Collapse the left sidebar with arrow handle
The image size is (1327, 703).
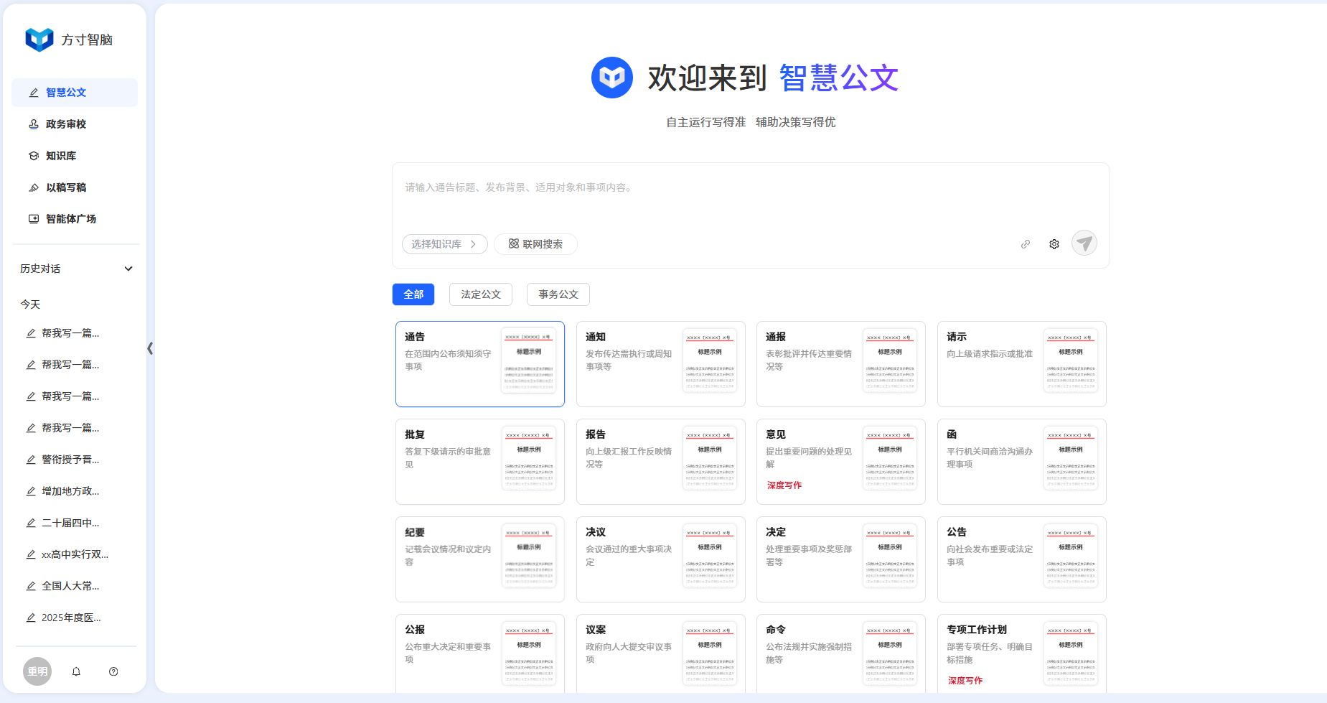(150, 348)
